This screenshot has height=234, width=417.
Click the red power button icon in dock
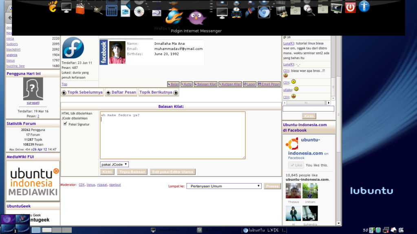click(350, 7)
